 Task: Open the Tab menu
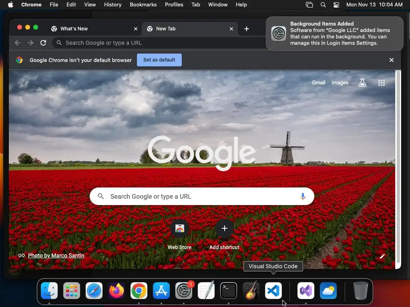click(x=195, y=5)
